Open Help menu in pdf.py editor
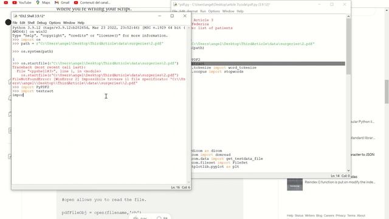 click(240, 11)
